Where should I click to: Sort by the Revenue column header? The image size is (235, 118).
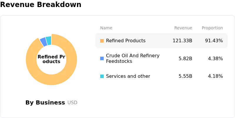coord(183,28)
